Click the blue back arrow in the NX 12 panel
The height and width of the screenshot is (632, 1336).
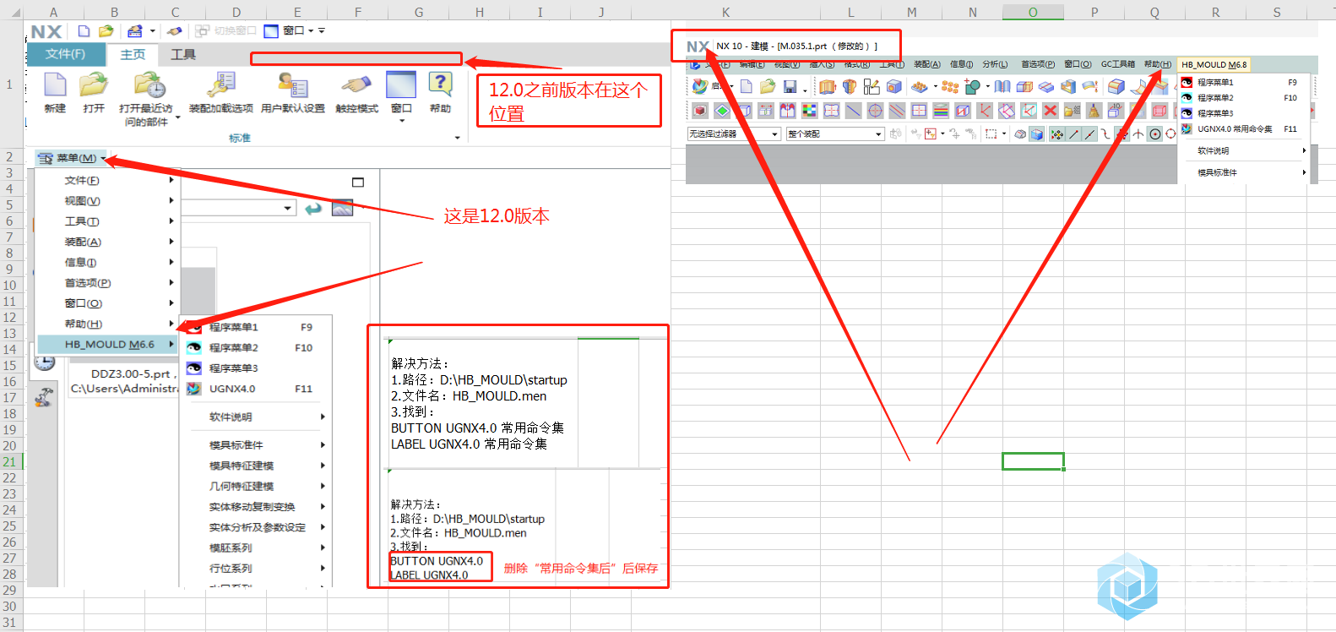tap(313, 209)
